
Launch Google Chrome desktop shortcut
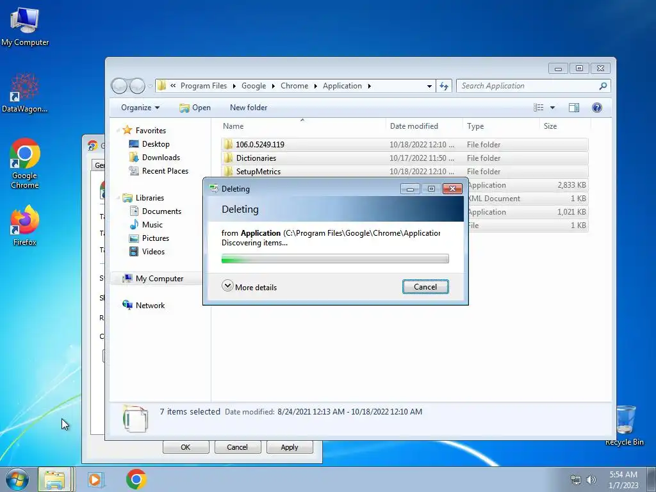click(x=25, y=163)
